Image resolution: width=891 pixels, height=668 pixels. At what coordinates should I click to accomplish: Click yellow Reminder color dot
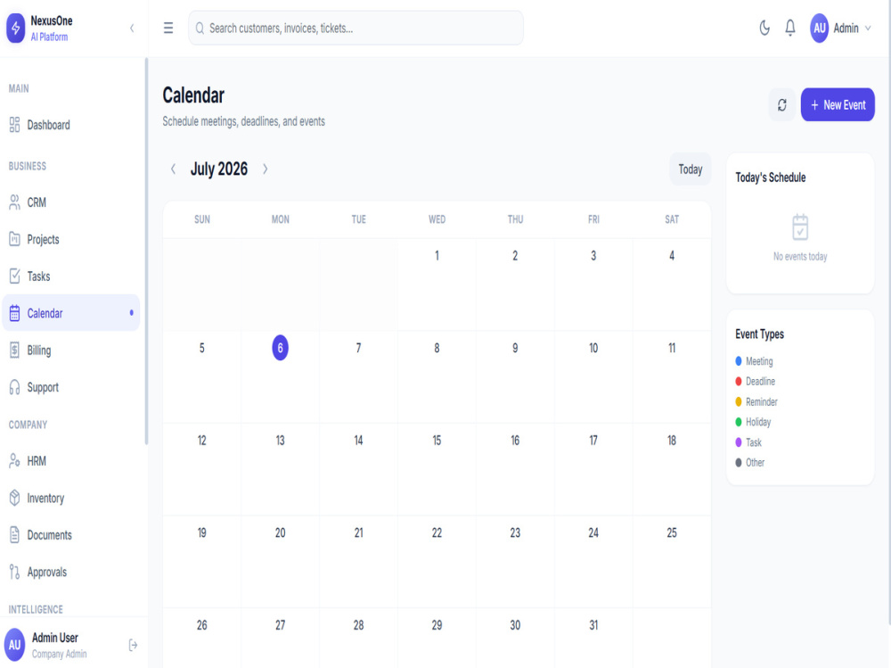click(x=738, y=401)
